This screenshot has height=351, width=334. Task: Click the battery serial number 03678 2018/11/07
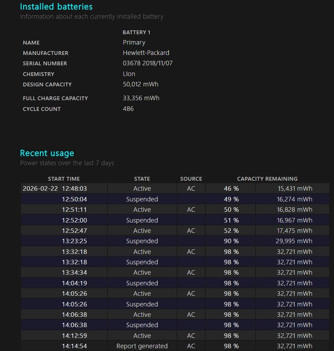[148, 63]
